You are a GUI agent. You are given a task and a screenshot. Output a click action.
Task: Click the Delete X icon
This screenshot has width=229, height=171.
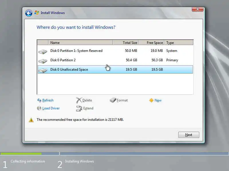(79, 100)
